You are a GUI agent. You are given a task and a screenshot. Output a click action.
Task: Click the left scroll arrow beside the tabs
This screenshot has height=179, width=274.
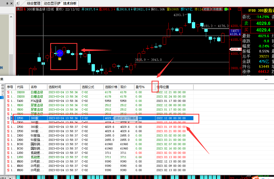17,3
